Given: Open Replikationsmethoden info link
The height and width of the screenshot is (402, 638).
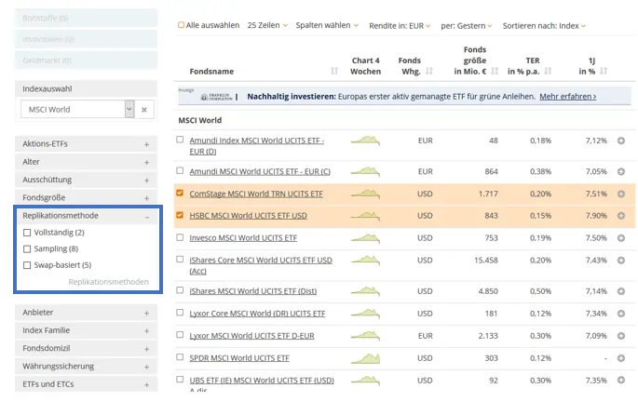Looking at the screenshot, I should [108, 282].
